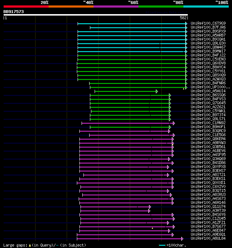Click the query end position 582
This screenshot has width=232, height=248.
(x=183, y=18)
